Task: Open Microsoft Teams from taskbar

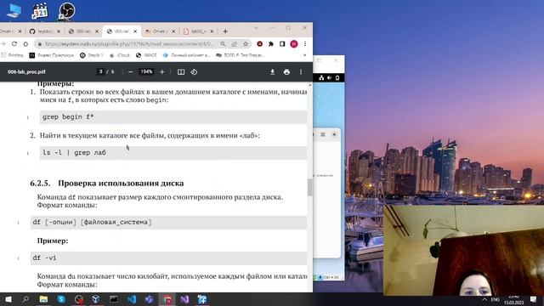Action: coord(150,299)
